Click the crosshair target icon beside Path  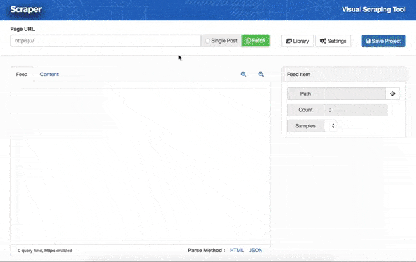click(x=393, y=94)
